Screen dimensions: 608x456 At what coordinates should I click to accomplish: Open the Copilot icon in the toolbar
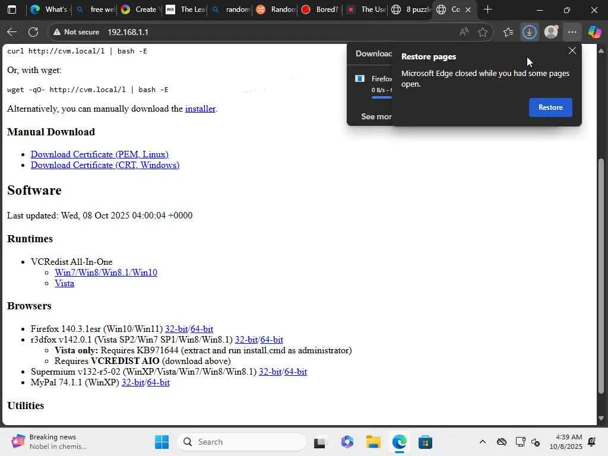594,32
